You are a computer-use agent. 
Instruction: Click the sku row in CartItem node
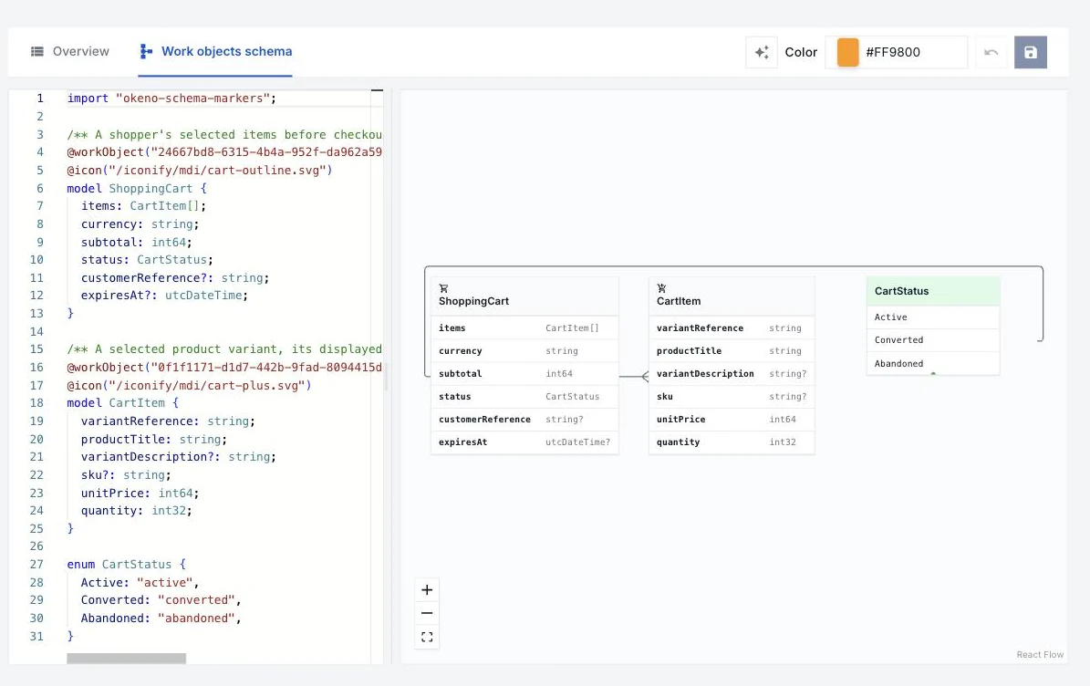click(x=732, y=397)
